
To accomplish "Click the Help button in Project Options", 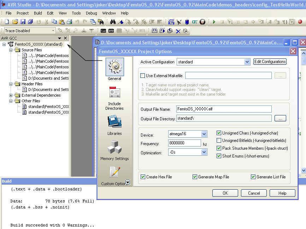I will tap(282, 193).
